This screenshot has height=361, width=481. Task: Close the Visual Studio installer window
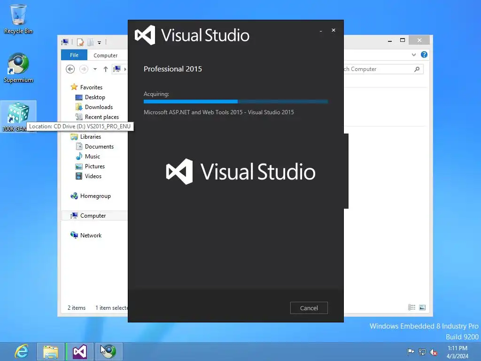(333, 30)
